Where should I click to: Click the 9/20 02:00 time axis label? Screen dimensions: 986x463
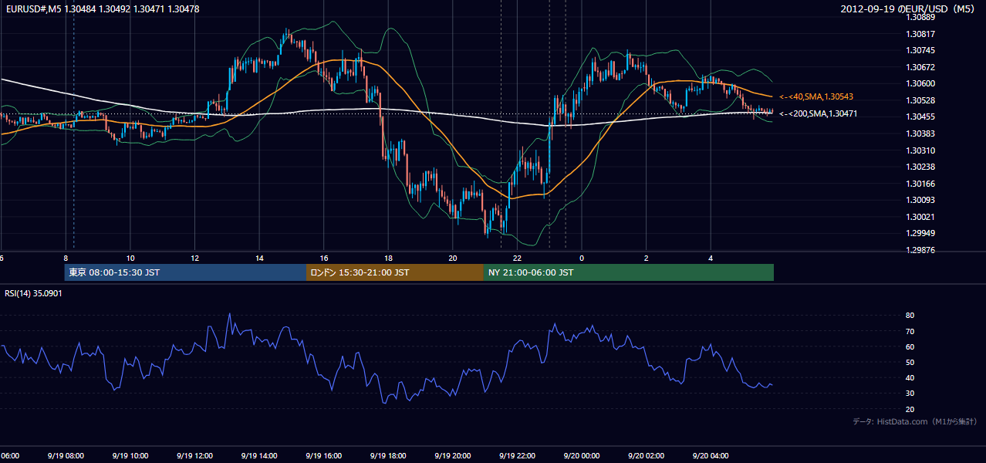click(647, 456)
